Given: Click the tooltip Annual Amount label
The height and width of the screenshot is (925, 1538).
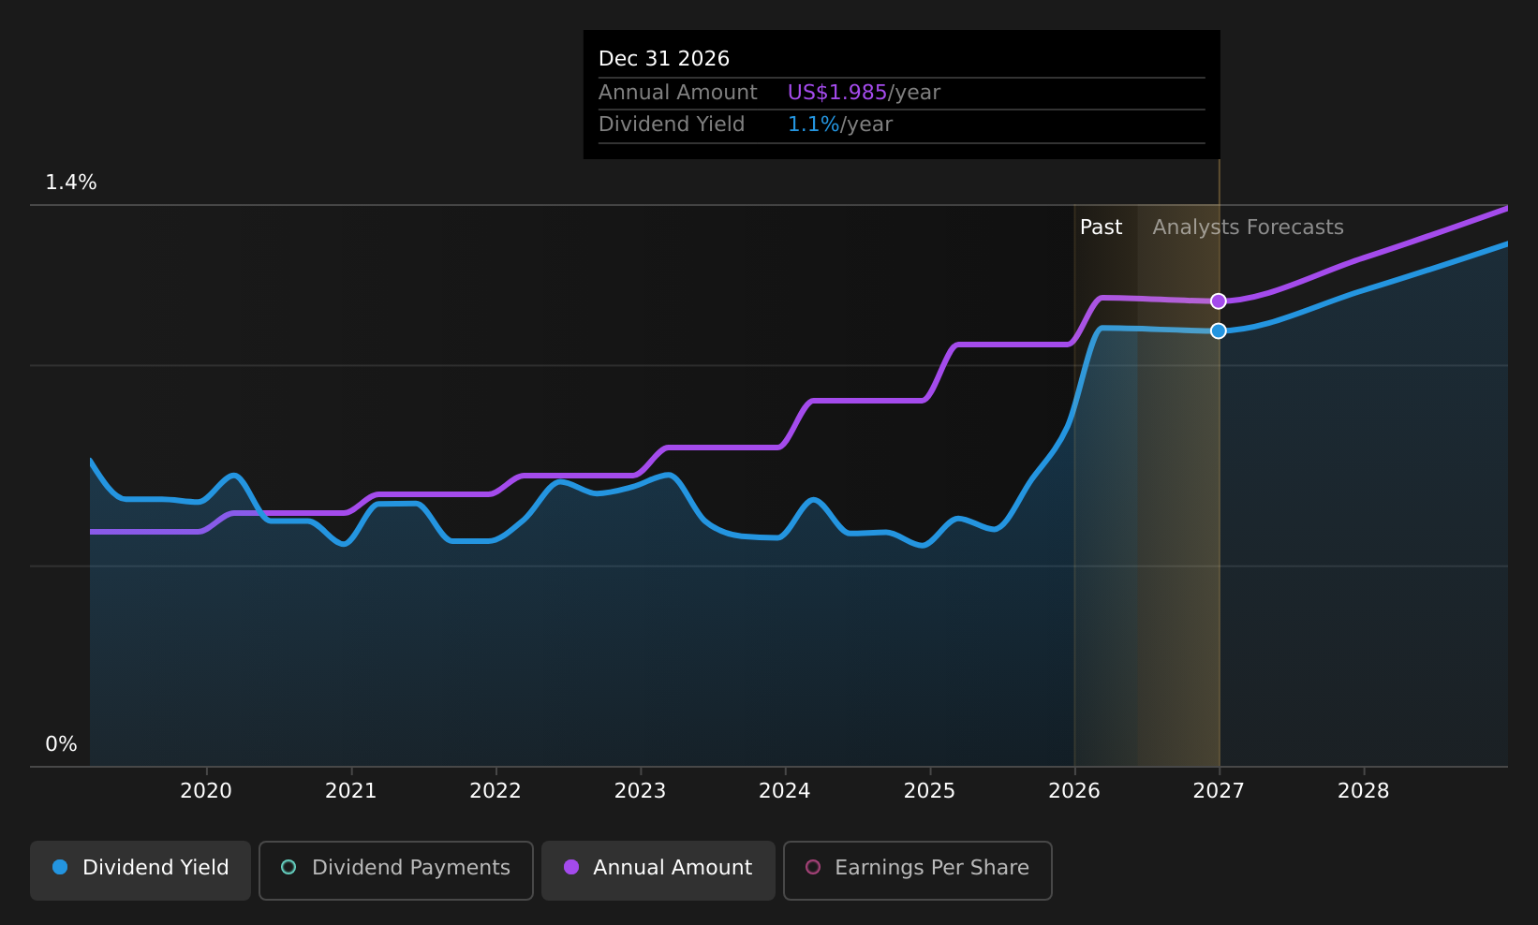Looking at the screenshot, I should click(x=678, y=93).
